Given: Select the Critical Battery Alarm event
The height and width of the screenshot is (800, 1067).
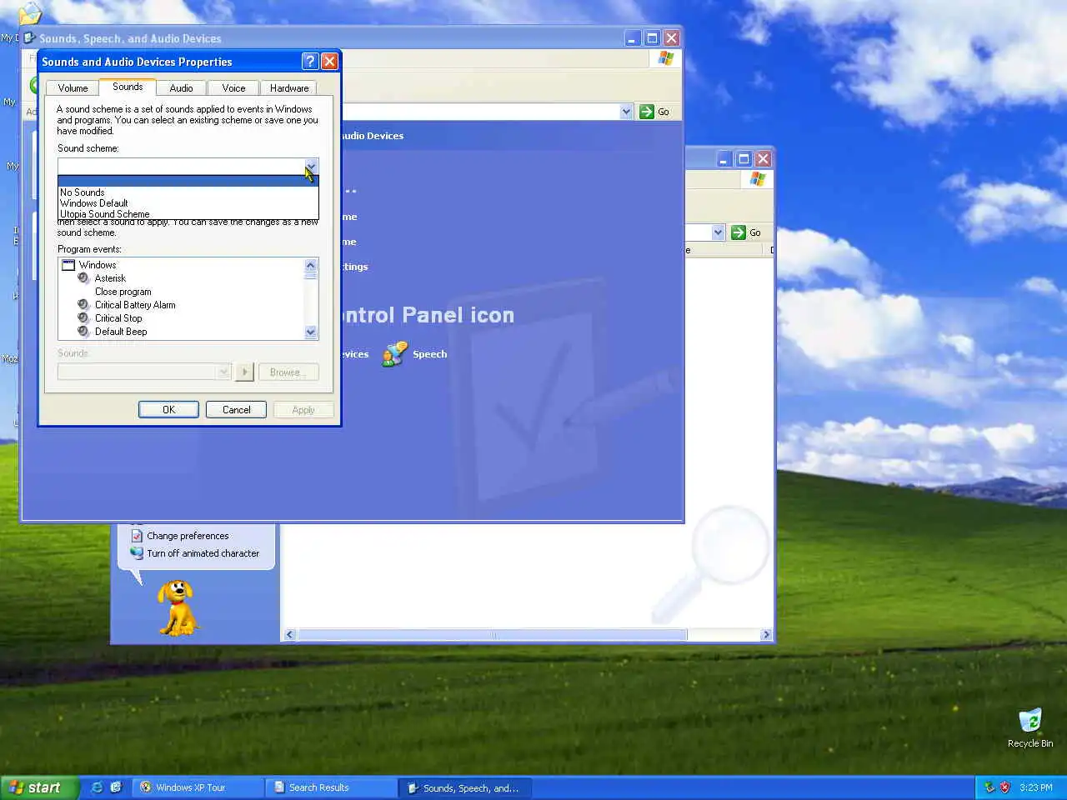Looking at the screenshot, I should tap(135, 305).
